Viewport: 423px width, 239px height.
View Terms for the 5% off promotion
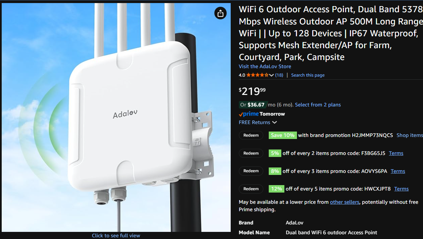click(396, 153)
